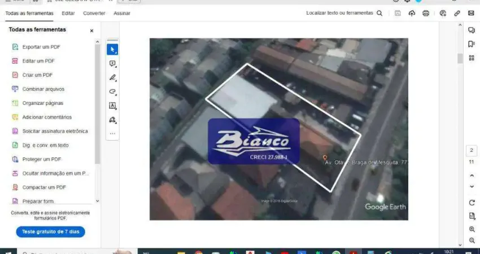Select the fill and sign pen tool

pos(112,120)
